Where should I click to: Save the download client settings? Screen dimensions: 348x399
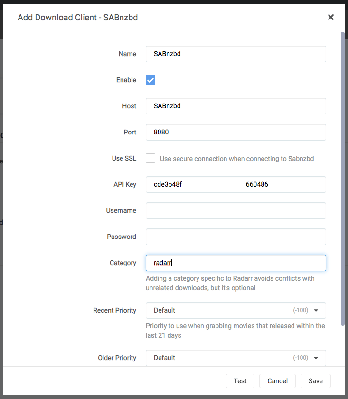click(x=315, y=381)
